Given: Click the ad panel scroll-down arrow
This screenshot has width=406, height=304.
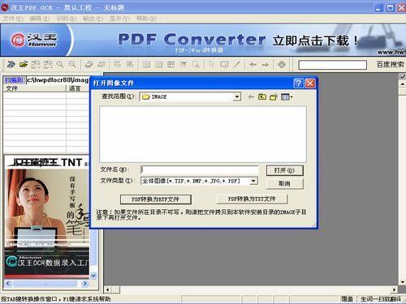Looking at the screenshot, I should tap(93, 276).
